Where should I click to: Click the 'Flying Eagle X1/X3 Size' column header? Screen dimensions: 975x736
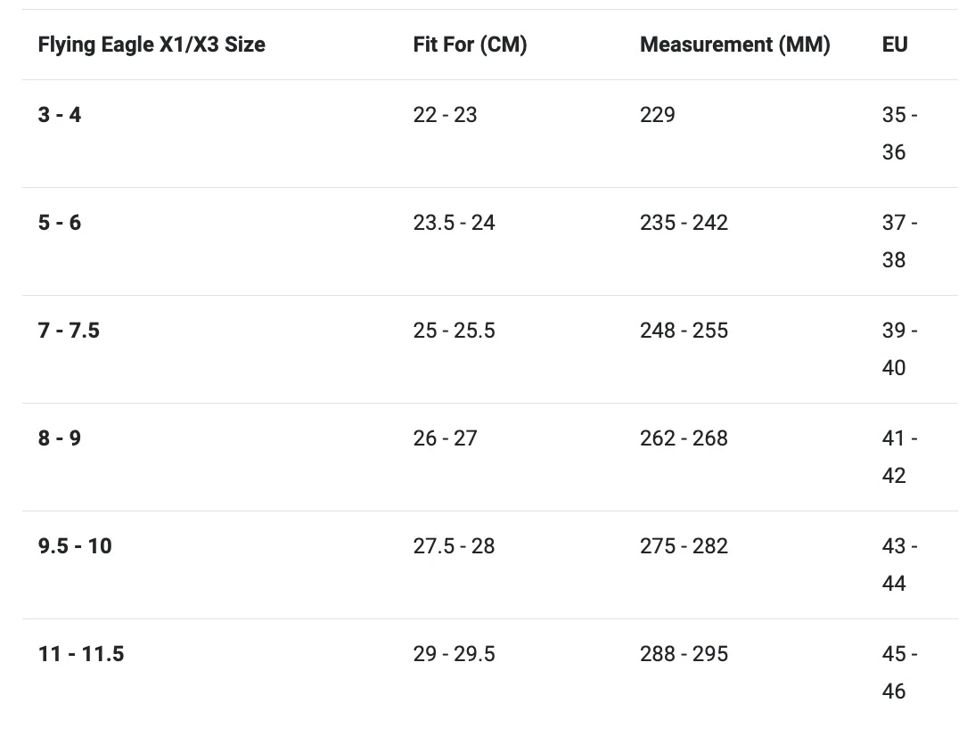click(x=152, y=45)
